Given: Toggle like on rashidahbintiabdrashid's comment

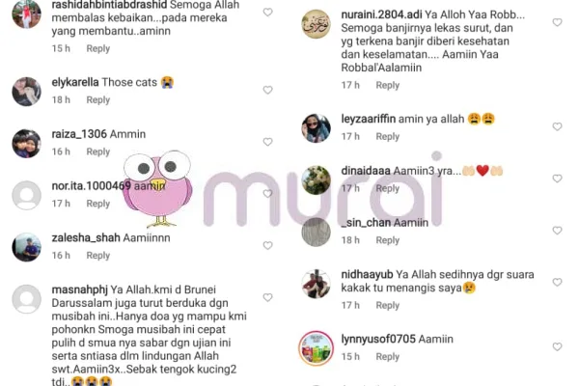Looking at the screenshot, I should pyautogui.click(x=267, y=13).
